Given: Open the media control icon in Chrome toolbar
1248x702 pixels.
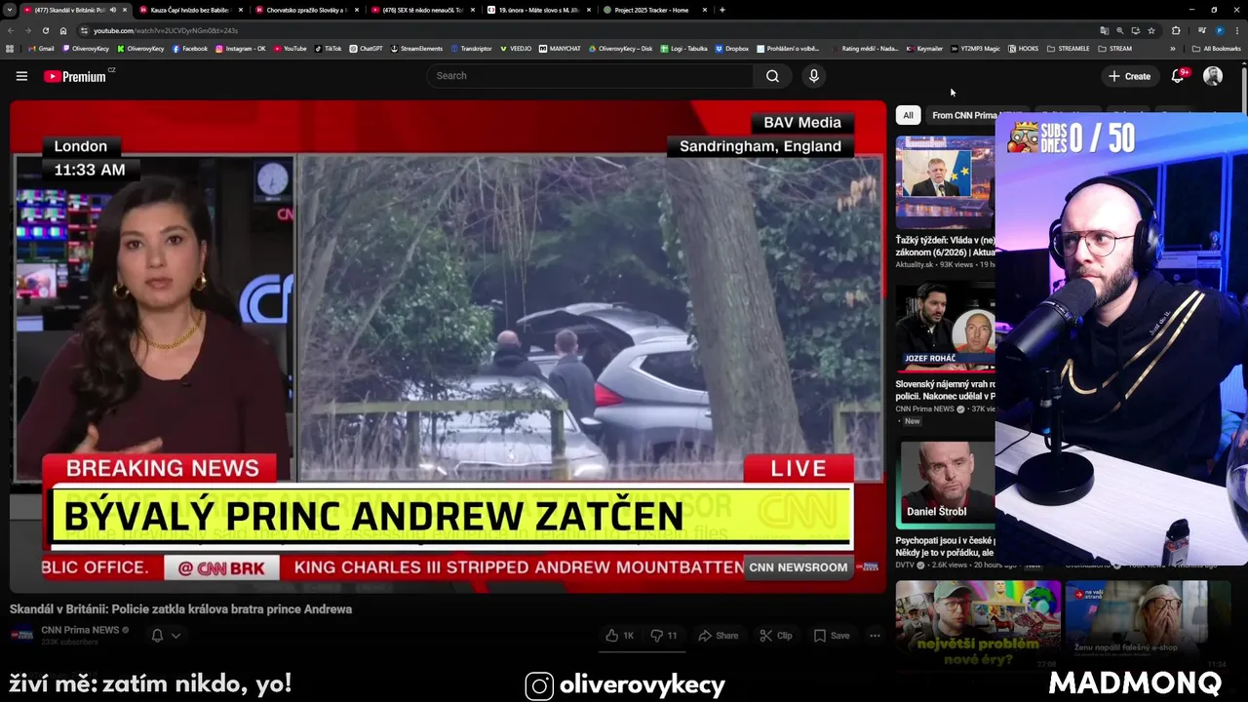Looking at the screenshot, I should 1202,30.
